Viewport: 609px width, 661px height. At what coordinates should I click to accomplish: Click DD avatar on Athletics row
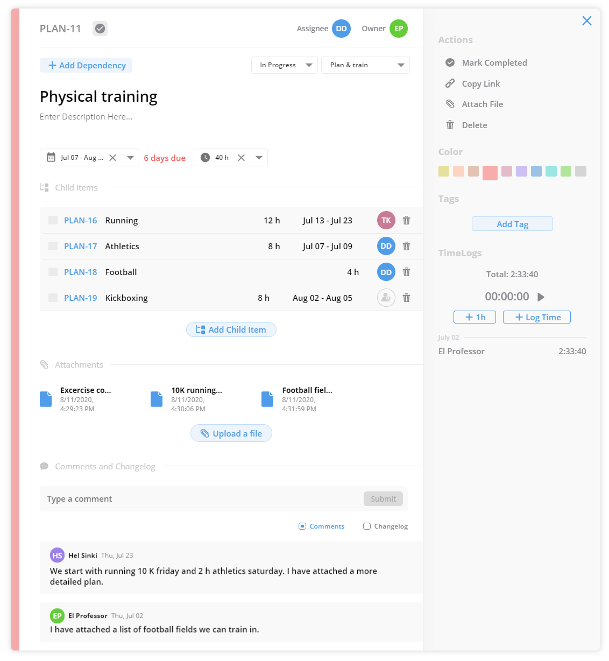386,246
